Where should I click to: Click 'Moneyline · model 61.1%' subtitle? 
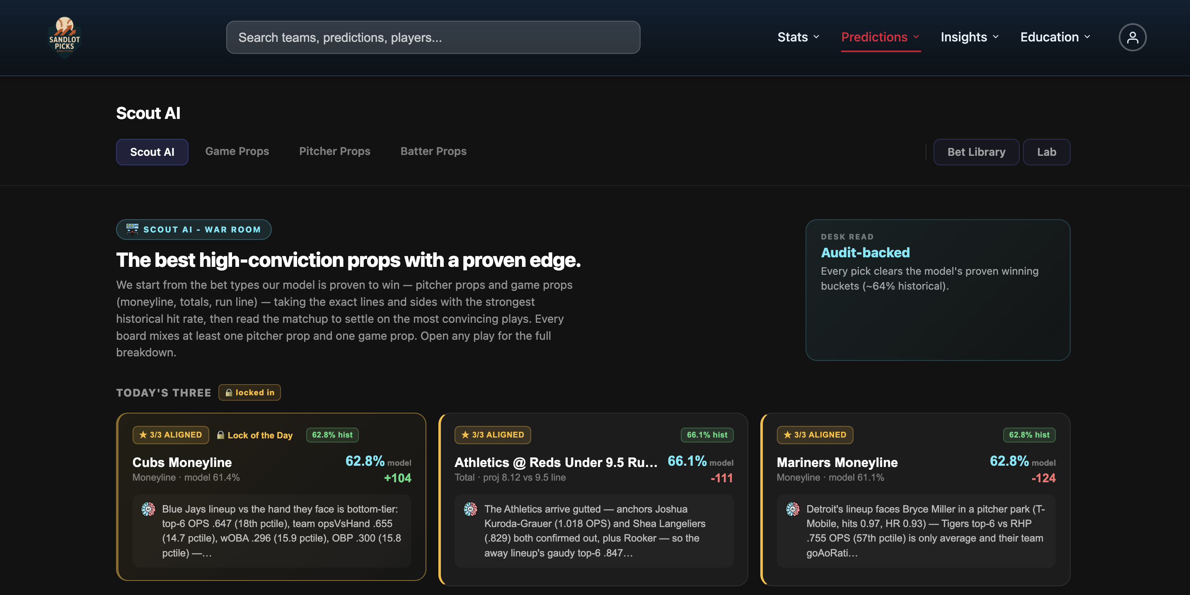[830, 477]
